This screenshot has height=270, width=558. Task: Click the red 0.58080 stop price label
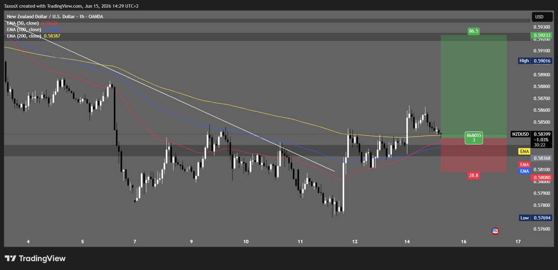(542, 177)
